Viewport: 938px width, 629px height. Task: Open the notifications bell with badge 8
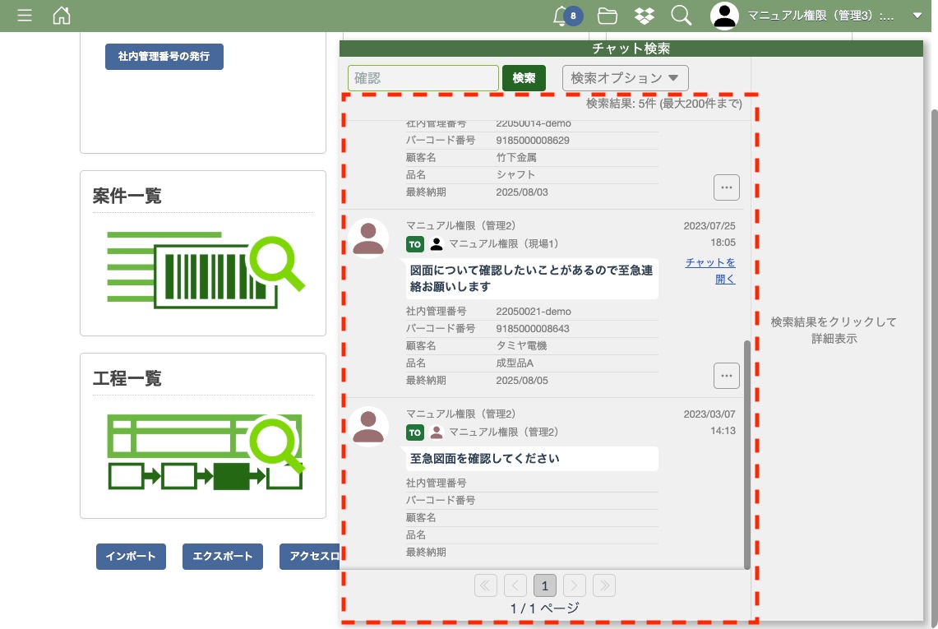pyautogui.click(x=564, y=16)
